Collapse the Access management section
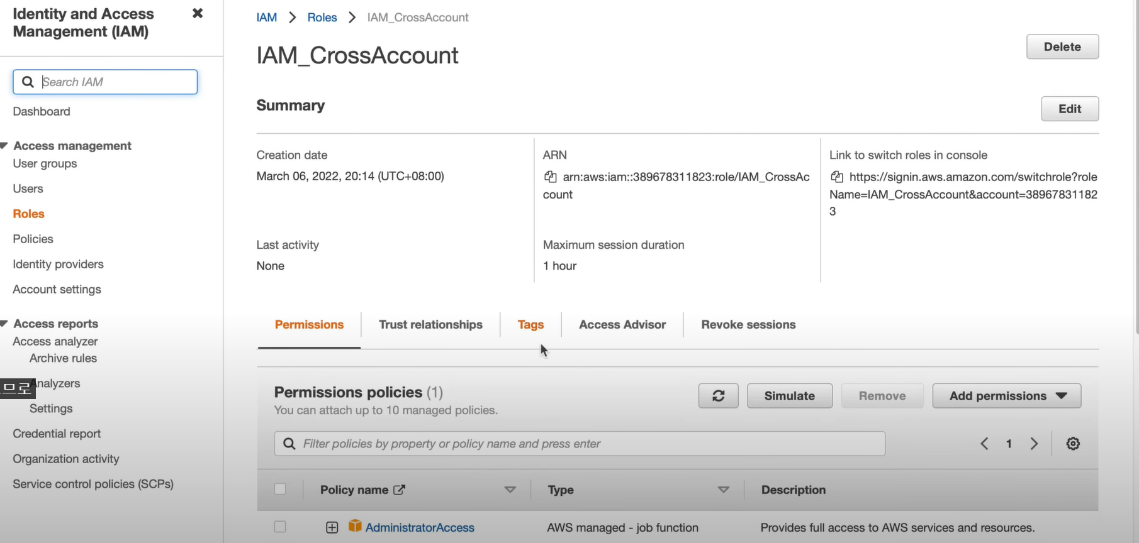1139x543 pixels. tap(4, 146)
